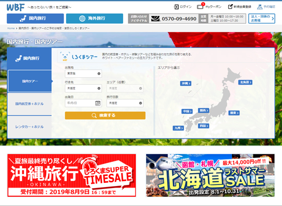Select the 国内ツアー side tab
Viewport: 282px width, 206px height.
click(30, 81)
